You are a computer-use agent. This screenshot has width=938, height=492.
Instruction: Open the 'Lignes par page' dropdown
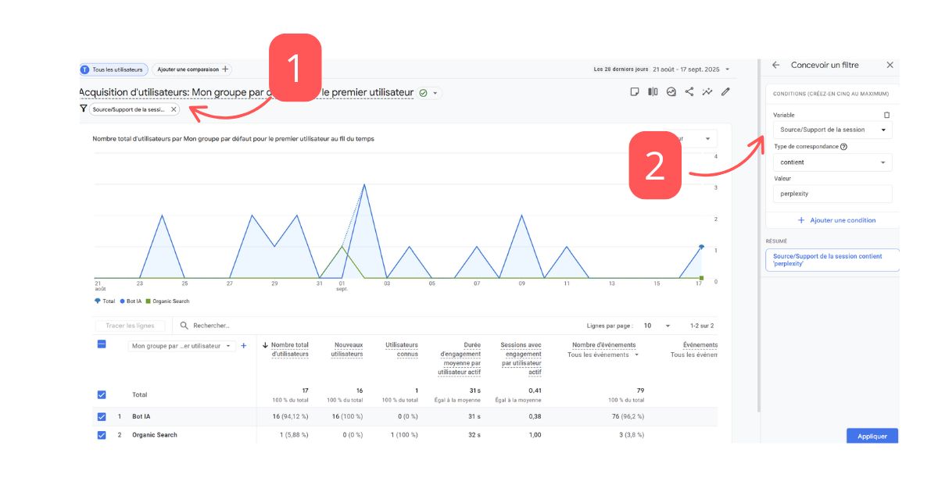657,326
